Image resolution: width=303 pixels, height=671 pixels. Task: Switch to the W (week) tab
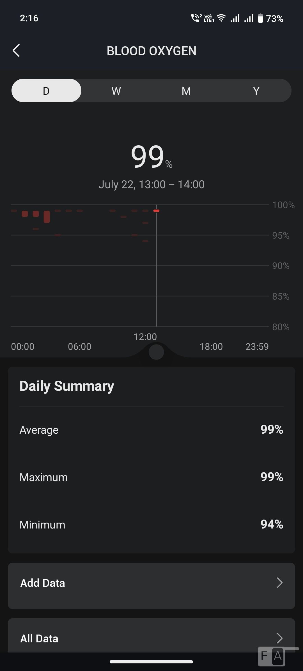click(x=116, y=91)
